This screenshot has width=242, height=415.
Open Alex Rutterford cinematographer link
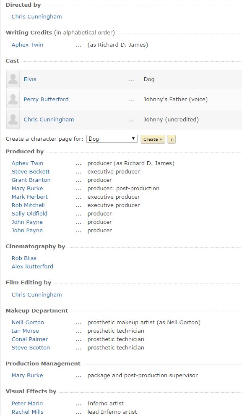tap(32, 267)
